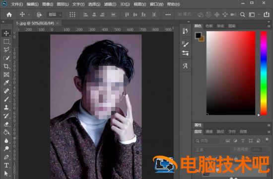Viewport: 273px width, 179px height.
Task: Switch to the Gradients 渐变 tab
Action: click(220, 26)
